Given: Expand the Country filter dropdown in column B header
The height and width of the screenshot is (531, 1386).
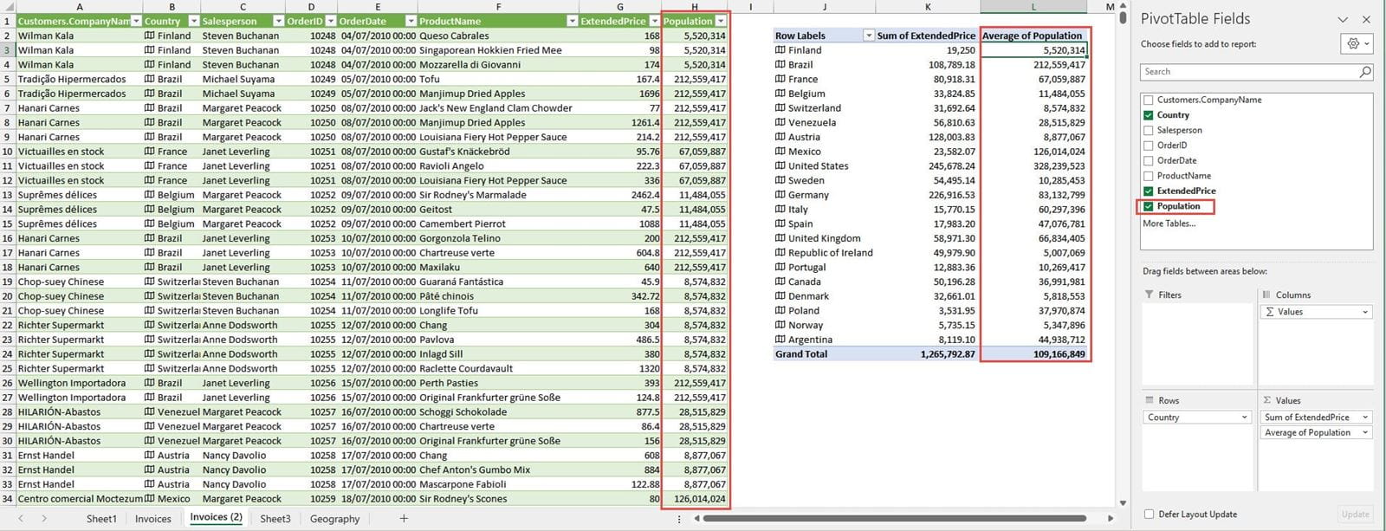Looking at the screenshot, I should [x=194, y=21].
